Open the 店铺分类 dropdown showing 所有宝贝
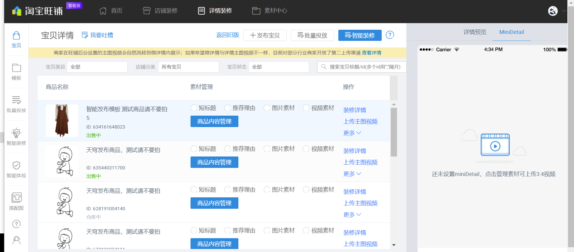 [188, 67]
